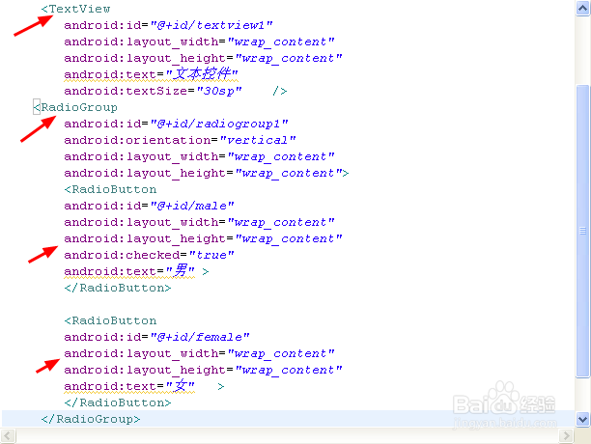Click the first <RadioButton opening tag
Image resolution: width=591 pixels, height=444 pixels.
[x=110, y=189]
